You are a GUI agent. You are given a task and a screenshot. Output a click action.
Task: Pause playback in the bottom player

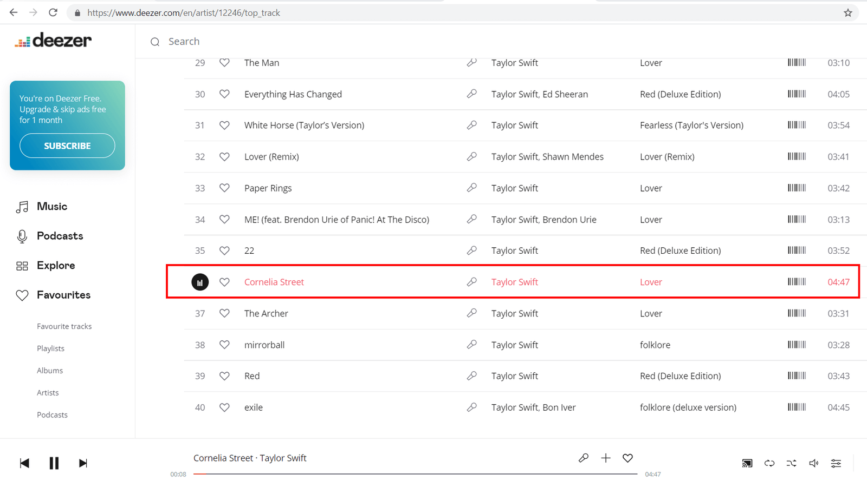[54, 463]
